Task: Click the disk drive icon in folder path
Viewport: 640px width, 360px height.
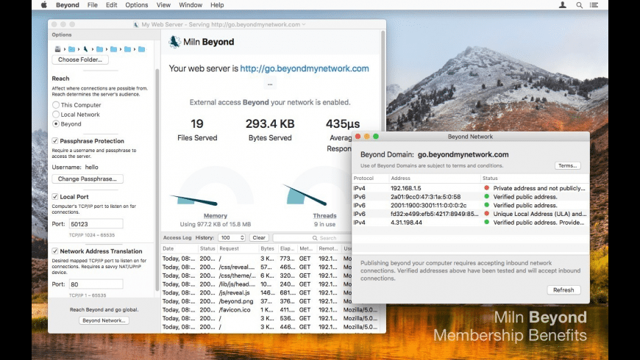Action: coord(57,49)
